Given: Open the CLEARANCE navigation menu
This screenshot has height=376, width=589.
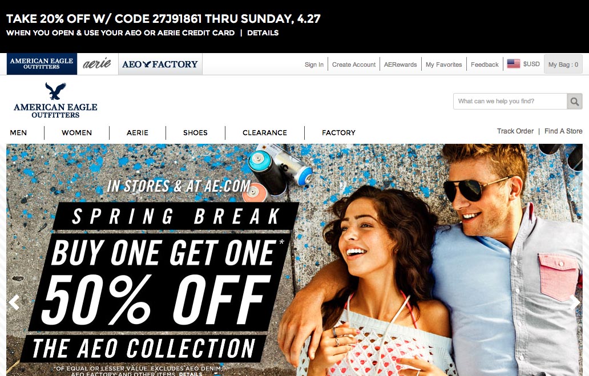Looking at the screenshot, I should click(x=265, y=132).
